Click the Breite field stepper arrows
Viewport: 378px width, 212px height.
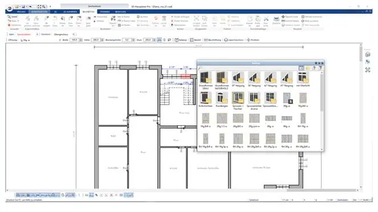coord(81,40)
